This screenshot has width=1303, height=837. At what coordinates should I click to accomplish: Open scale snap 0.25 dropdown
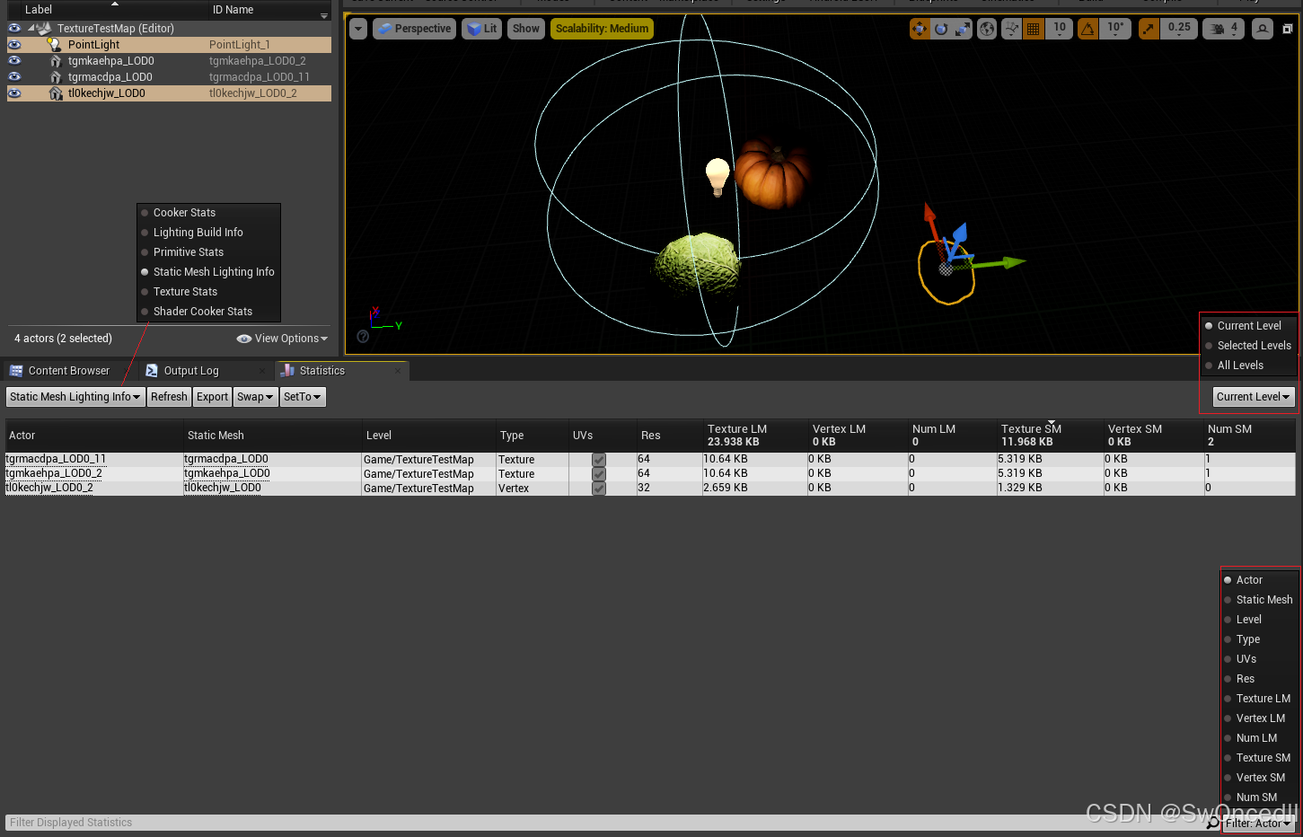(1179, 29)
